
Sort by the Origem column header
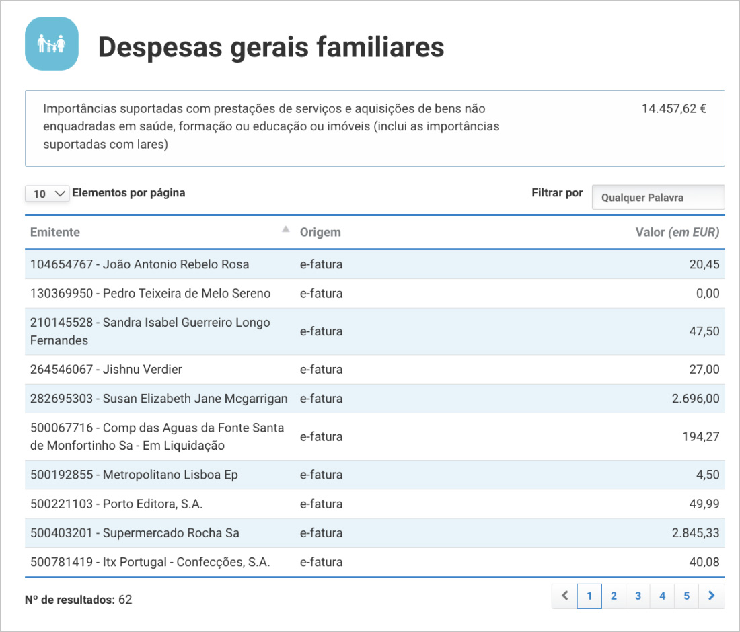pyautogui.click(x=320, y=232)
